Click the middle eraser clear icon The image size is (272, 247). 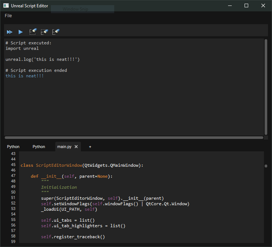pyautogui.click(x=44, y=32)
